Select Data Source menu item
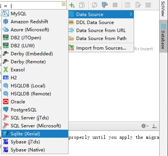168x156 pixels. coord(101,14)
